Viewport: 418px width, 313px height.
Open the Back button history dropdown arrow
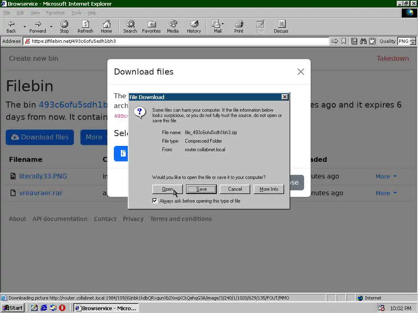(x=24, y=26)
